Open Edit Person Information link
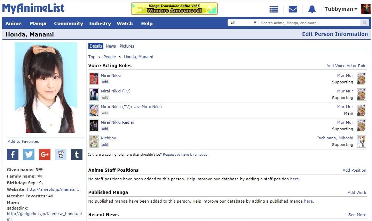This screenshot has width=372, height=221. (335, 34)
